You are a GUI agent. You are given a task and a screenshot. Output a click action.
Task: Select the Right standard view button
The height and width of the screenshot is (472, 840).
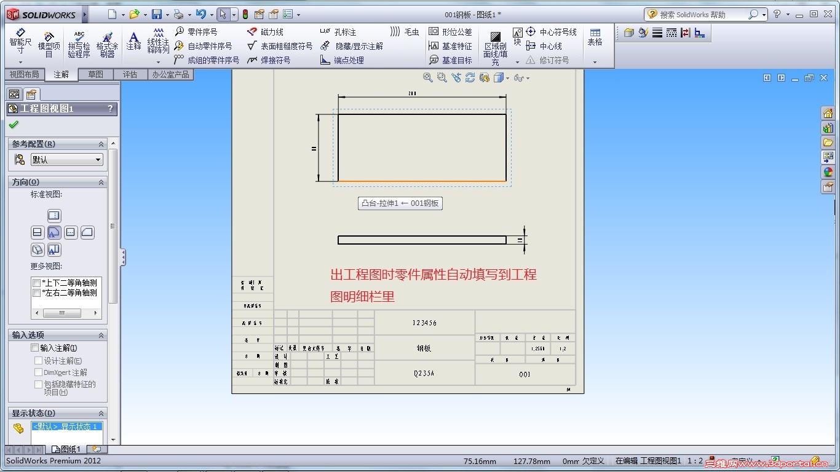click(71, 233)
